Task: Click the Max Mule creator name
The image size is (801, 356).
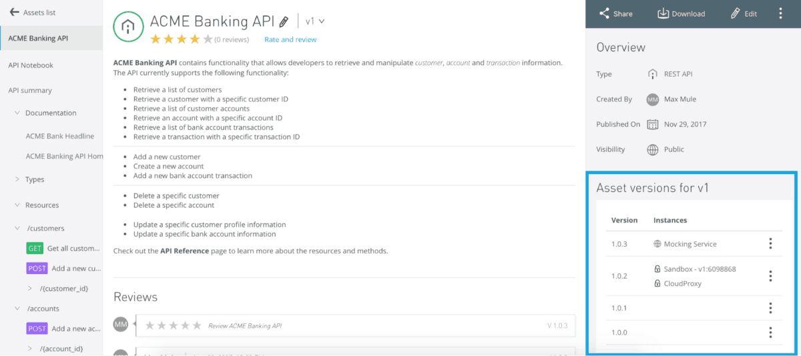Action: 681,99
